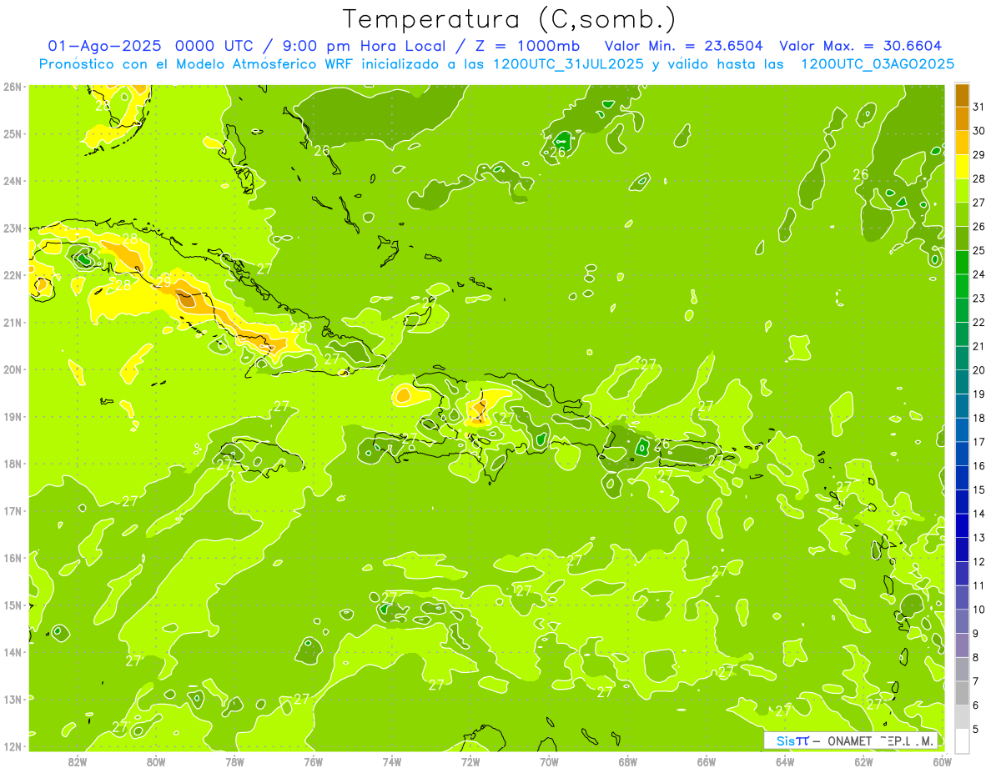Click the 17N latitude axis label

pyautogui.click(x=12, y=510)
